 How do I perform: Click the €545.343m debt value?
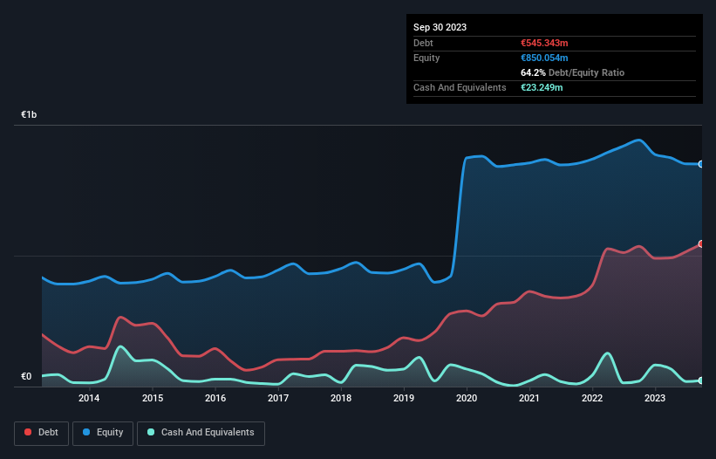click(x=544, y=43)
